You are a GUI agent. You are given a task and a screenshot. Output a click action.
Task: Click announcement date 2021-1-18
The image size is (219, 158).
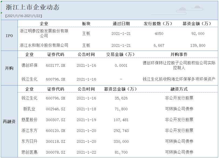click(x=86, y=109)
